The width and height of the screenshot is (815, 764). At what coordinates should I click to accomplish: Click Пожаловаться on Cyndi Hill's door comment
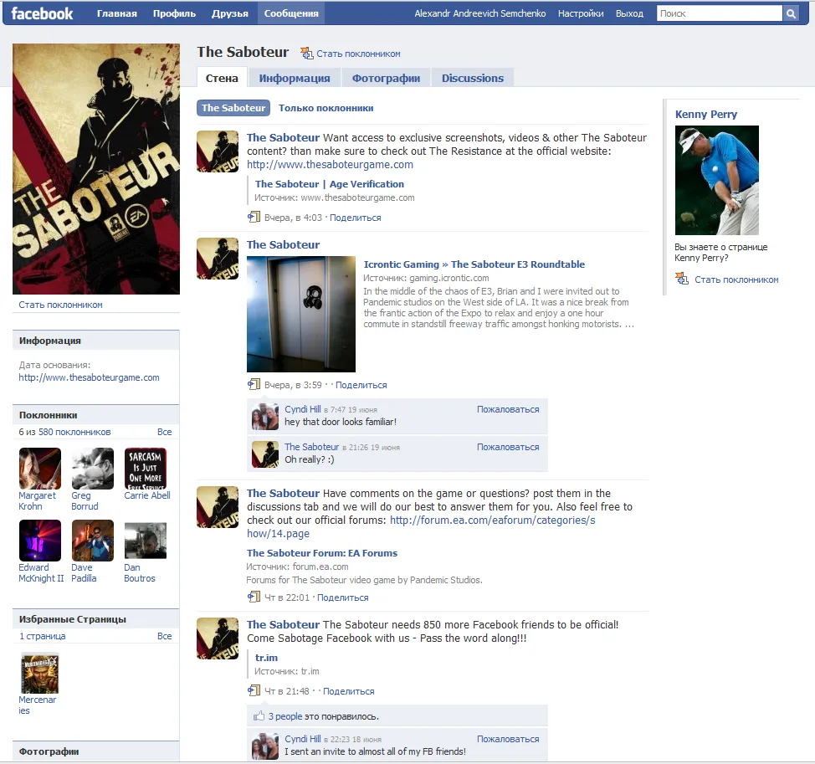[508, 409]
